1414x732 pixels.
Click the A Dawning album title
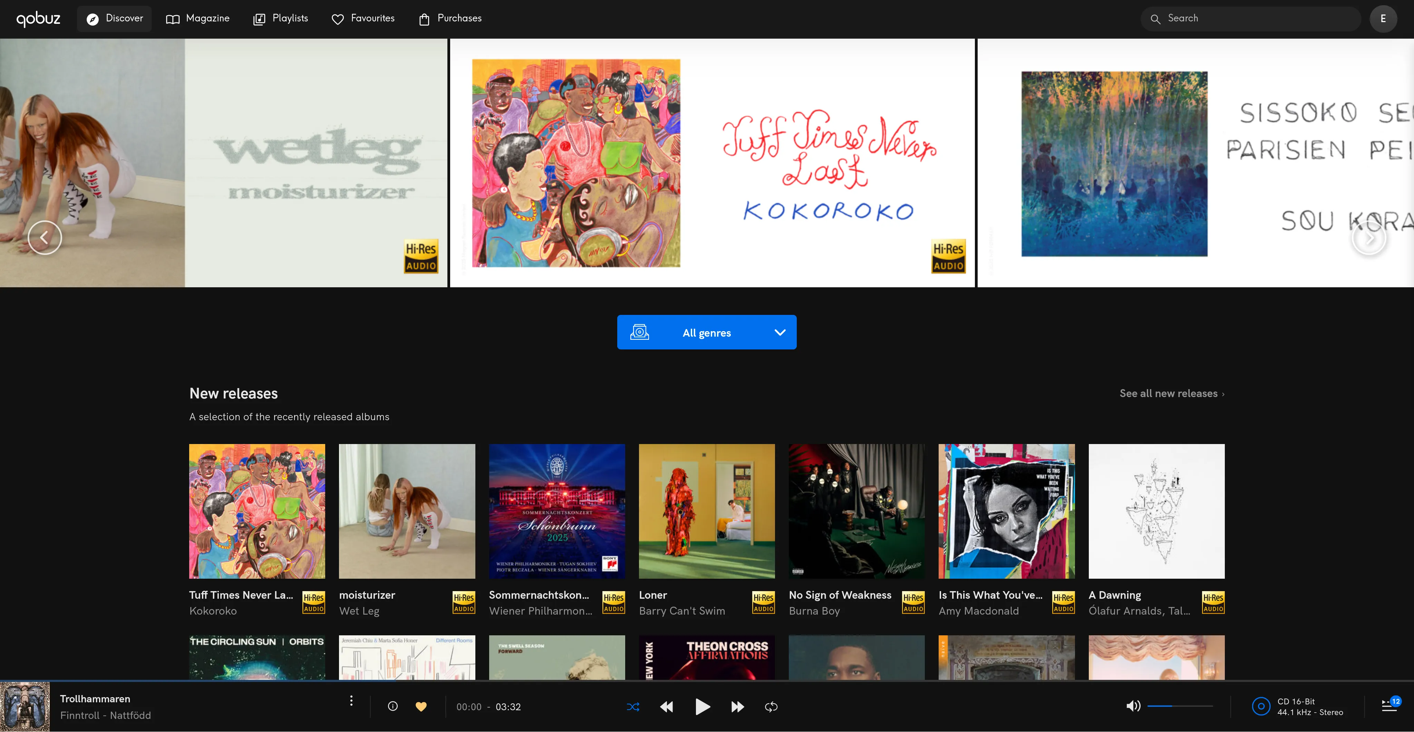pos(1115,595)
